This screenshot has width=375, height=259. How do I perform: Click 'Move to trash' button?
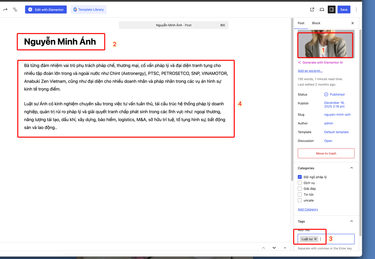click(326, 153)
